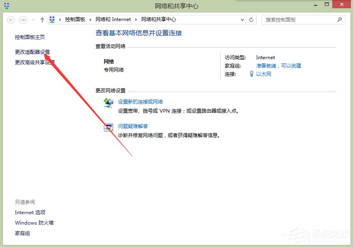This screenshot has width=353, height=247.
Task: Click the search magnifier icon
Action: point(339,19)
